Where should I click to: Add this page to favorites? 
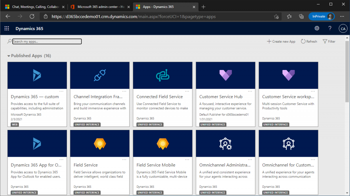(x=276, y=16)
